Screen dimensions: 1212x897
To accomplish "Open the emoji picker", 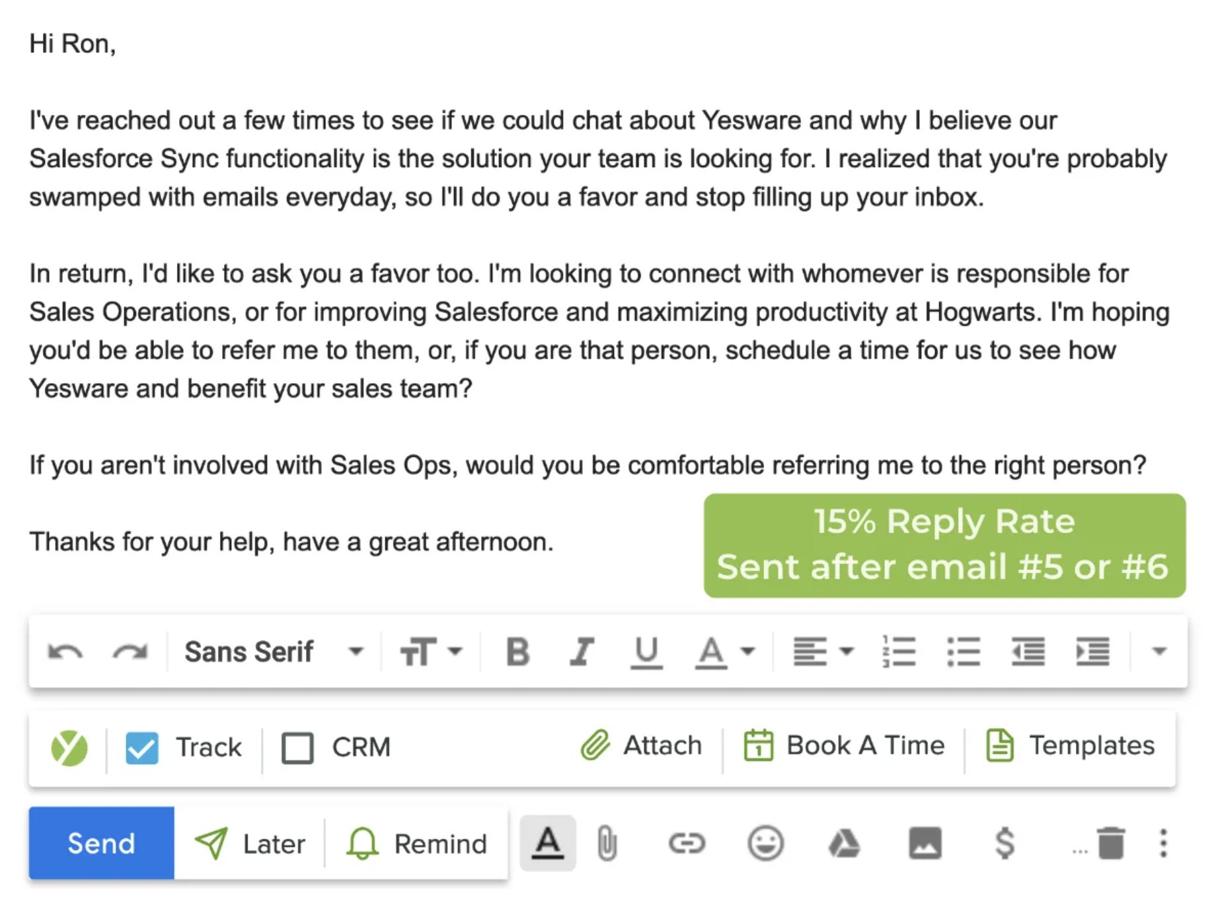I will point(765,843).
